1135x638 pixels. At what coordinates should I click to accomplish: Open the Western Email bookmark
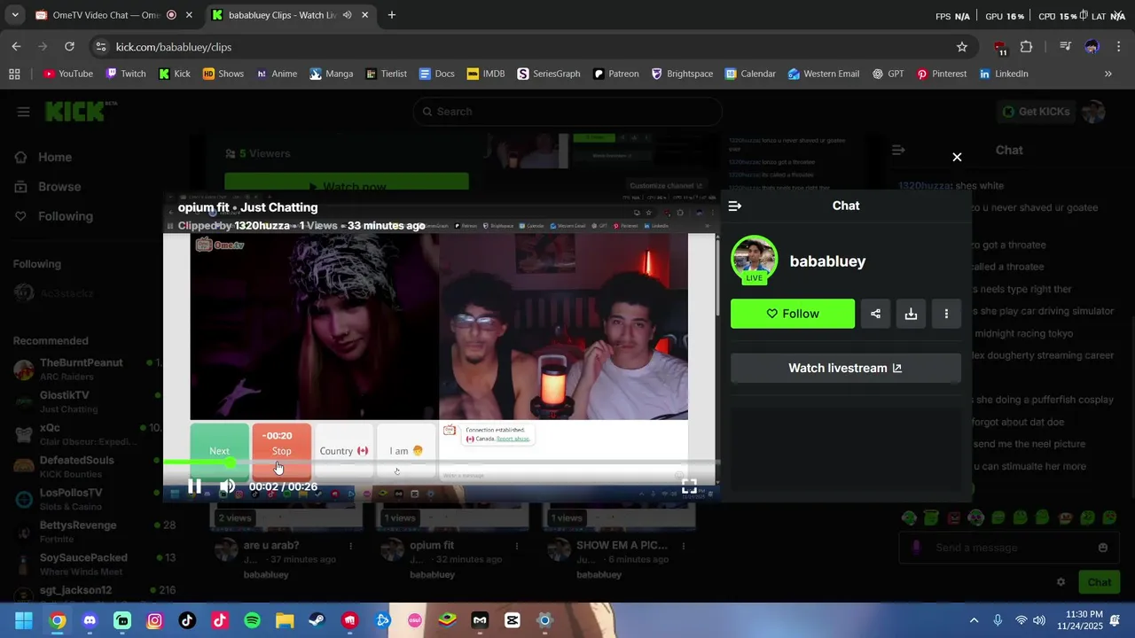pos(824,74)
